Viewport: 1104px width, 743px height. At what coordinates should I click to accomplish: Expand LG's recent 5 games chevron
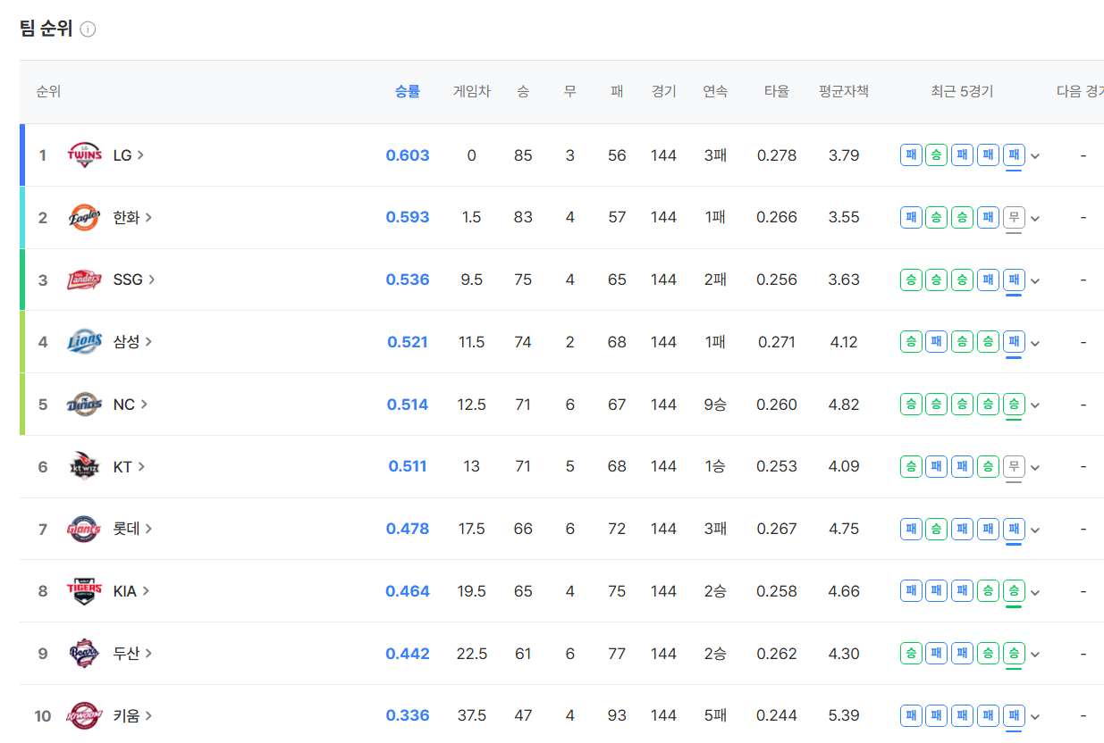[x=1035, y=156]
